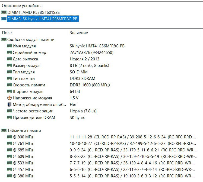Click the value '8 ГБ (2 ranks, 8 banks)'

point(89,66)
